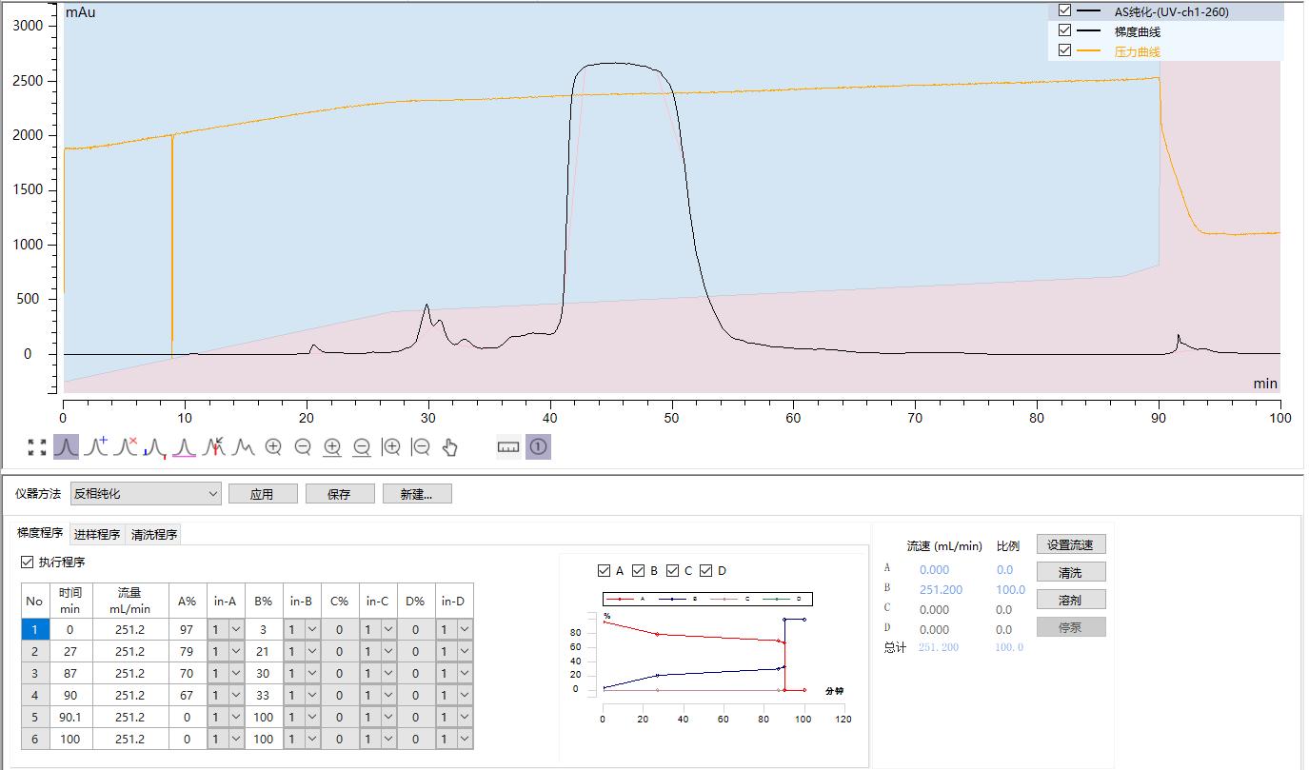Open the in-A dropdown in row 1
The width and height of the screenshot is (1309, 770).
pos(234,629)
